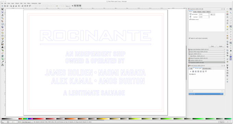The width and height of the screenshot is (233, 124).
Task: Select the Node edit tool
Action: click(x=2, y=12)
